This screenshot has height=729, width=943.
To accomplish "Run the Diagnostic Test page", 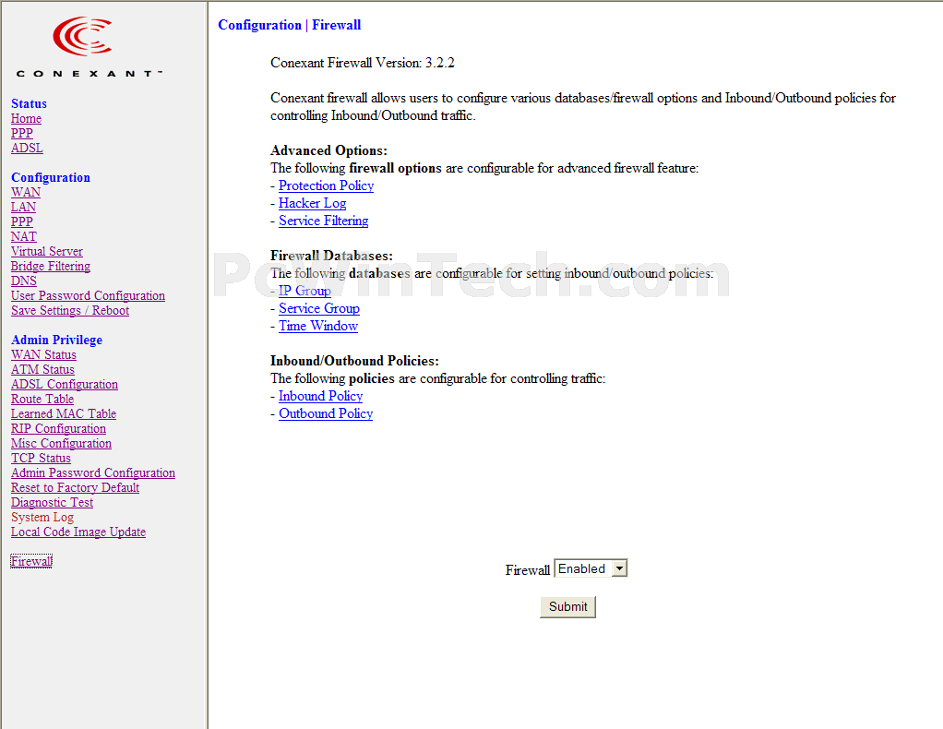I will (53, 502).
